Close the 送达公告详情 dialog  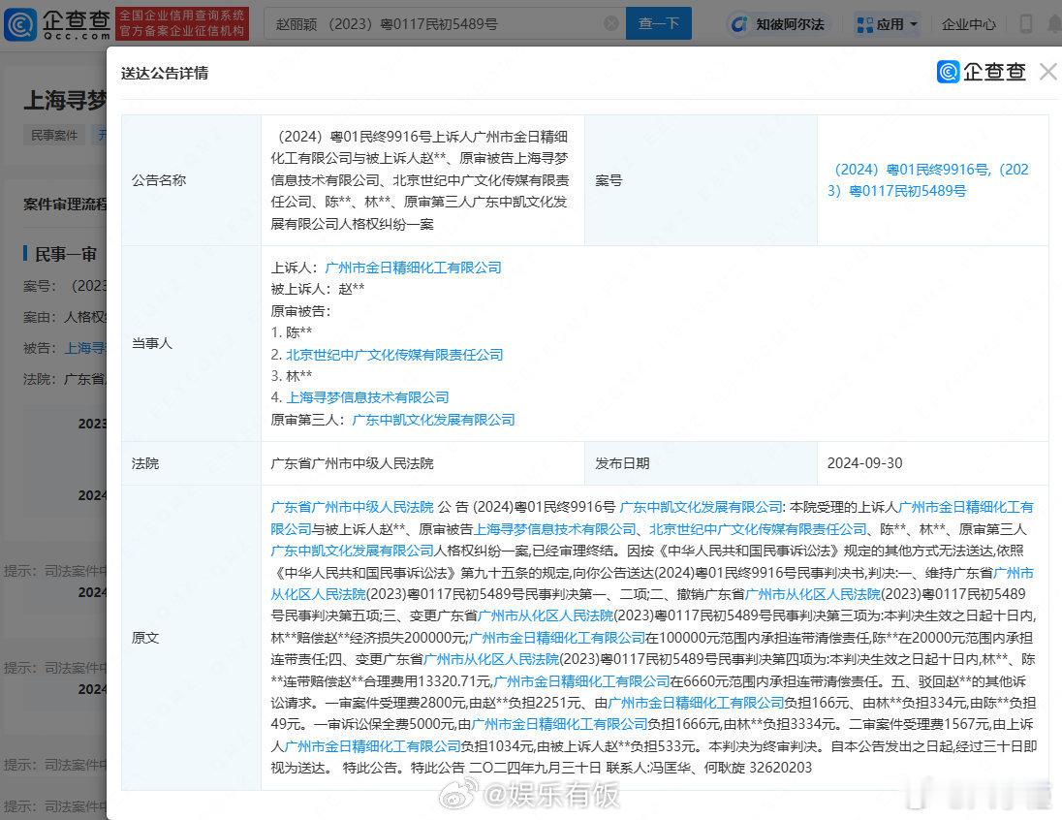(x=1048, y=72)
